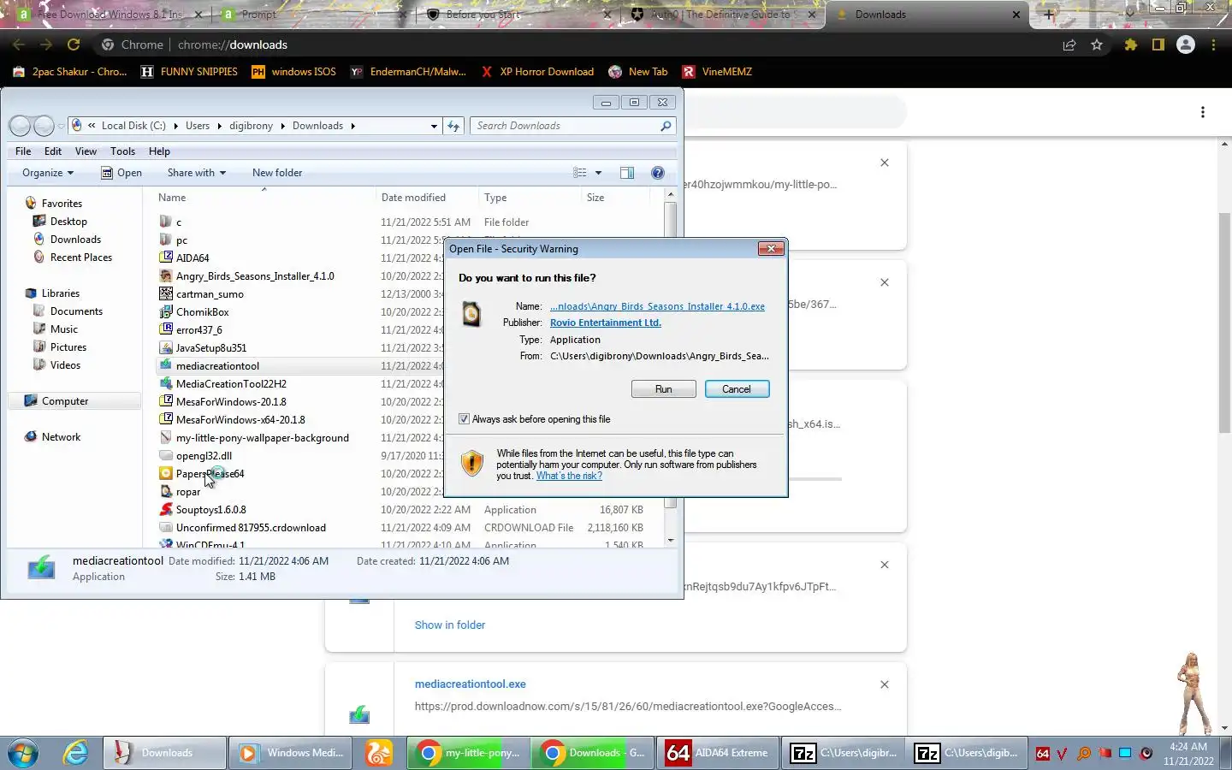Expand the Organize dropdown menu

[48, 173]
